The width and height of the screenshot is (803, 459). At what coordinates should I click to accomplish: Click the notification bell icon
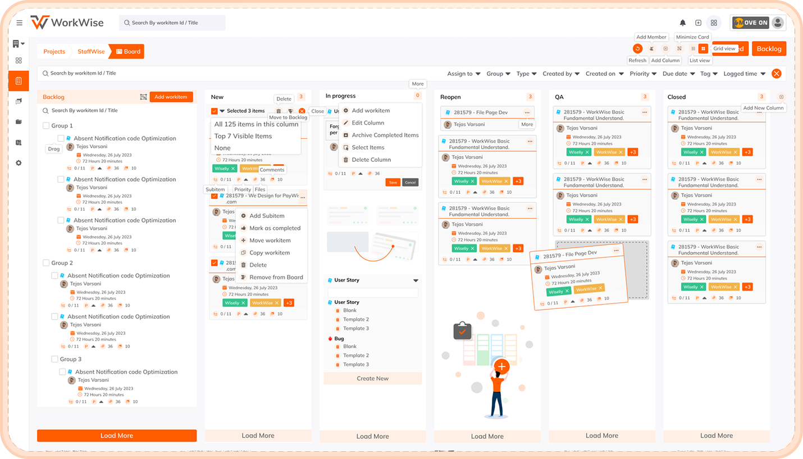click(683, 23)
